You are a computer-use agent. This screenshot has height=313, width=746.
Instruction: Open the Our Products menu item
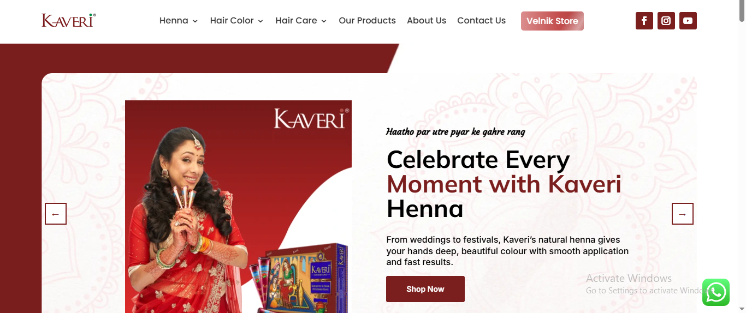pos(367,21)
